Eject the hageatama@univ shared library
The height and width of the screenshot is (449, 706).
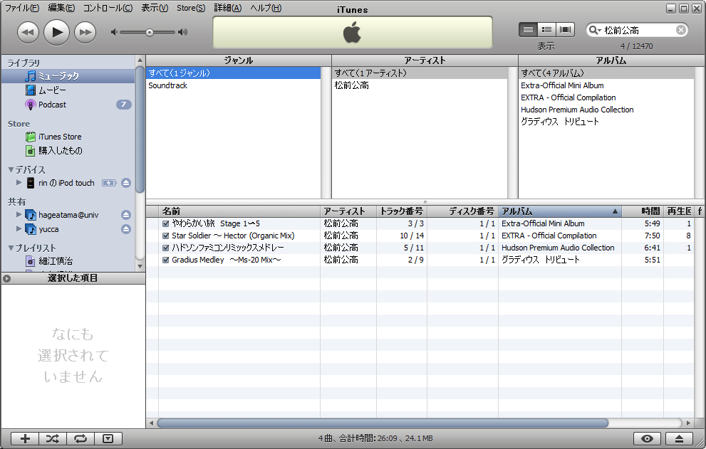[126, 215]
